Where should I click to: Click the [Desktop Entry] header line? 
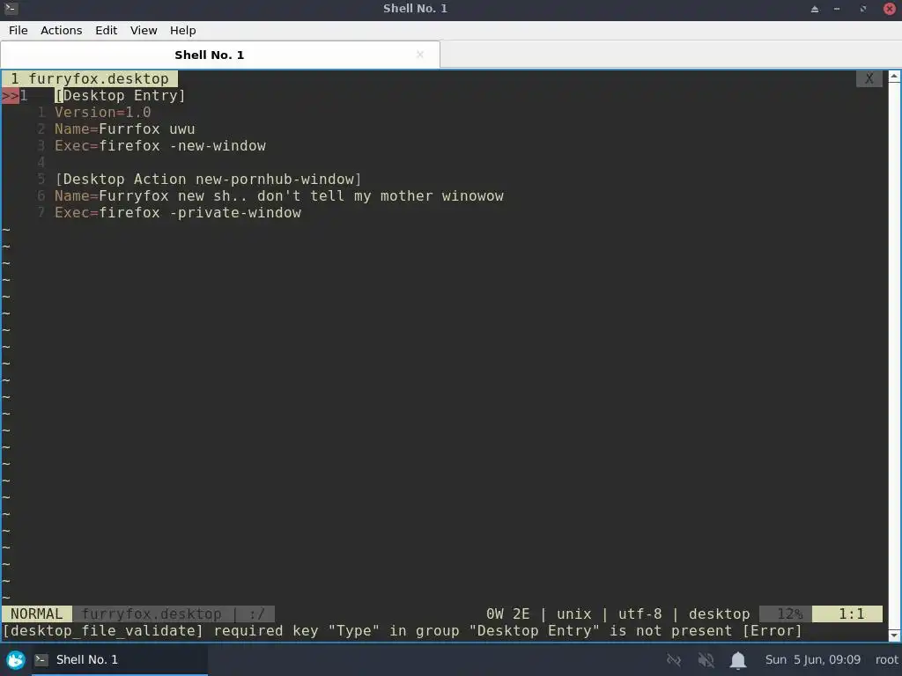(120, 95)
